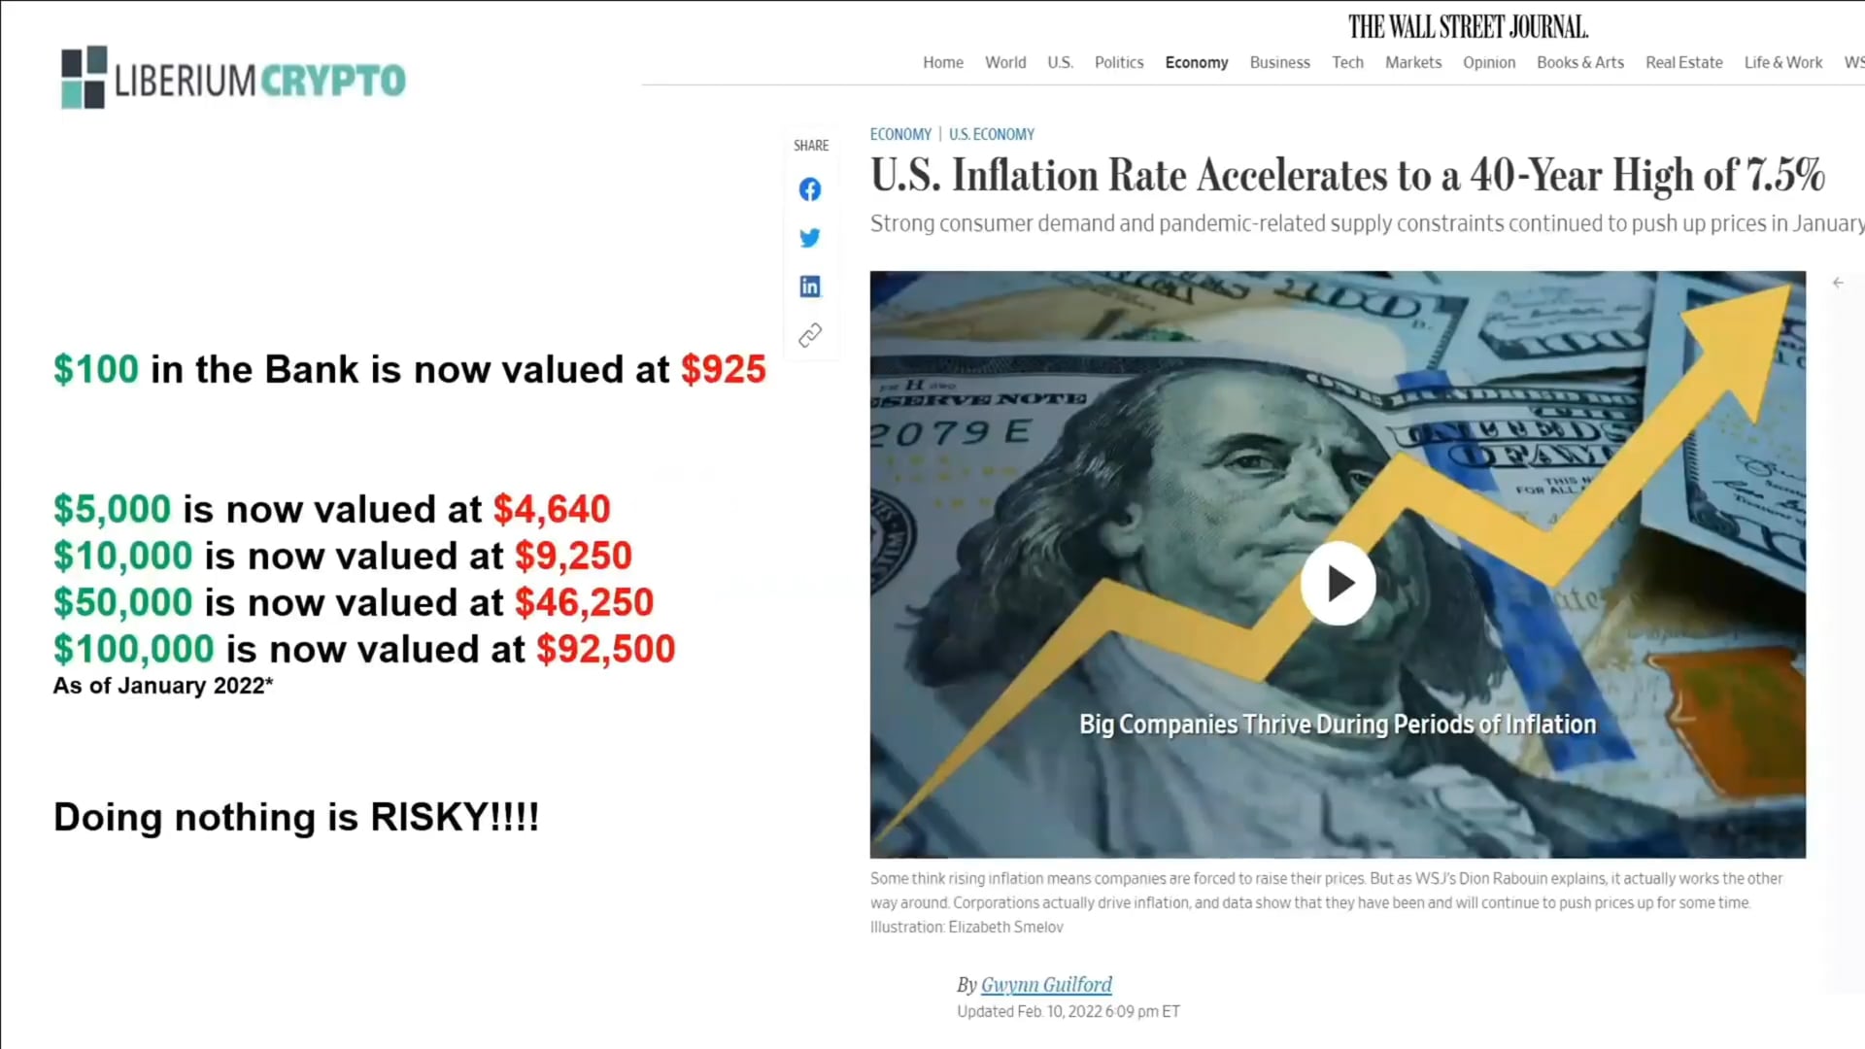Click the WSJ Tech section expander
This screenshot has width=1865, height=1049.
point(1347,61)
